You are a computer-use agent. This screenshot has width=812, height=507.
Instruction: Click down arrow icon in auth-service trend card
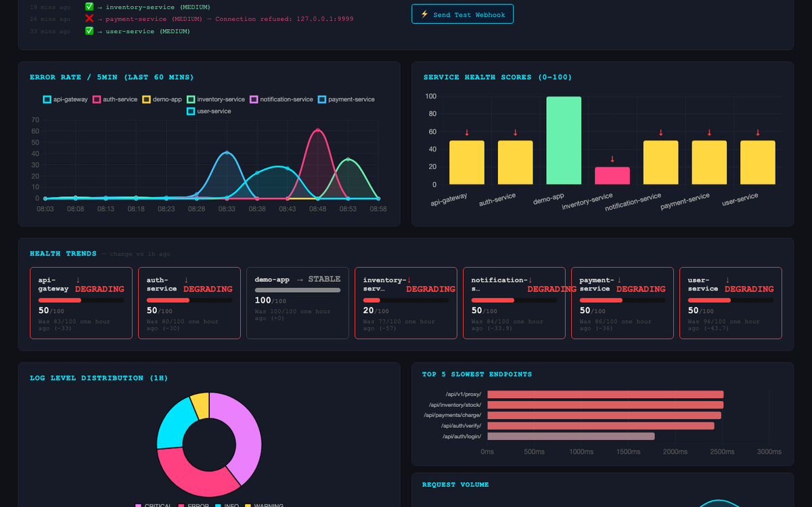pos(186,280)
